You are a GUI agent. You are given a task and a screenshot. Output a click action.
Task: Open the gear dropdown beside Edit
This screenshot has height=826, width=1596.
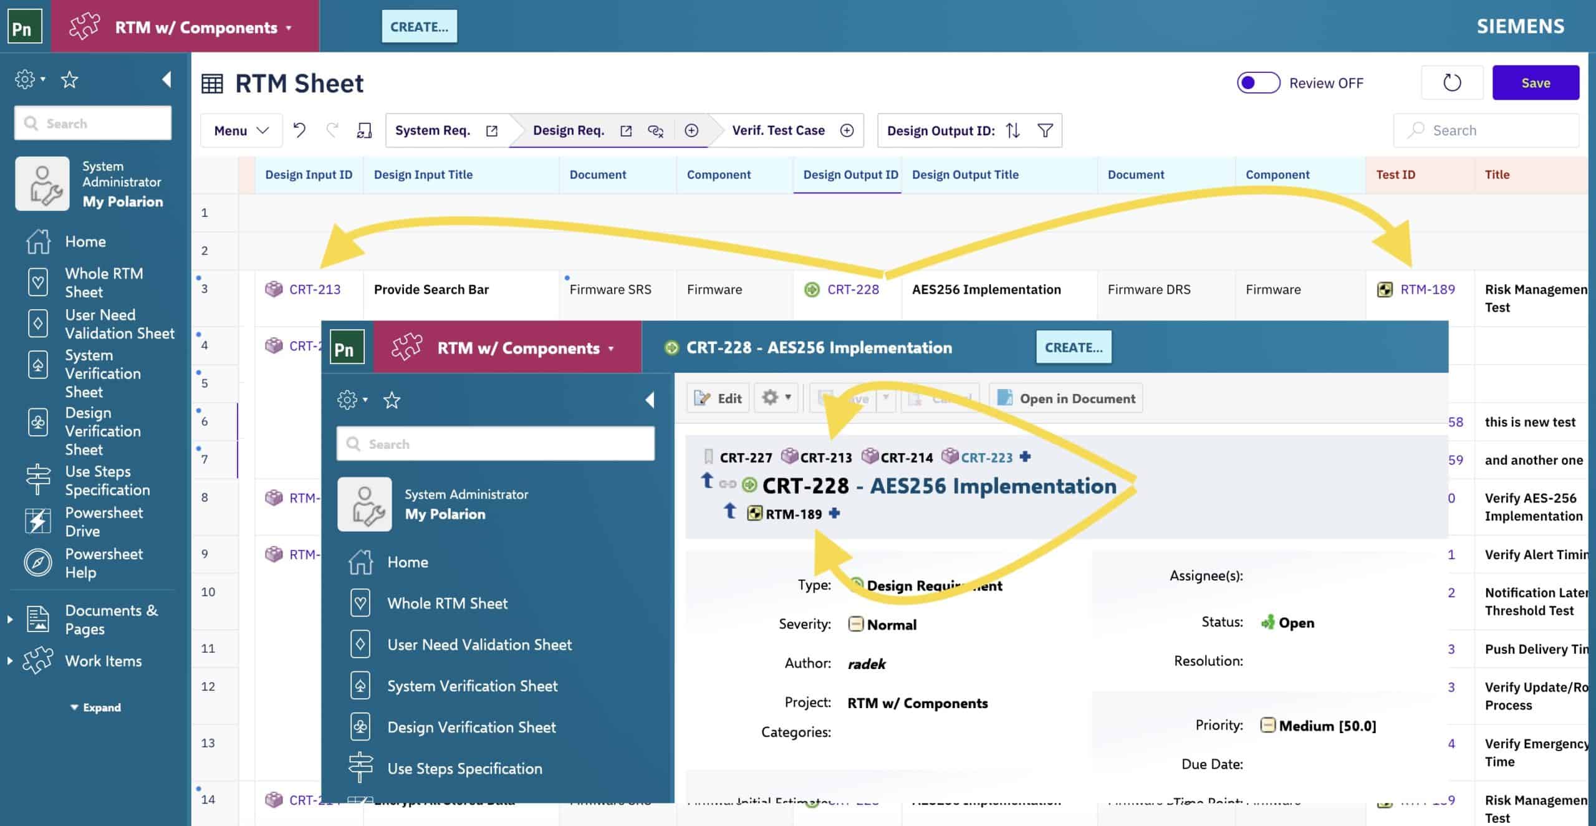pos(776,398)
